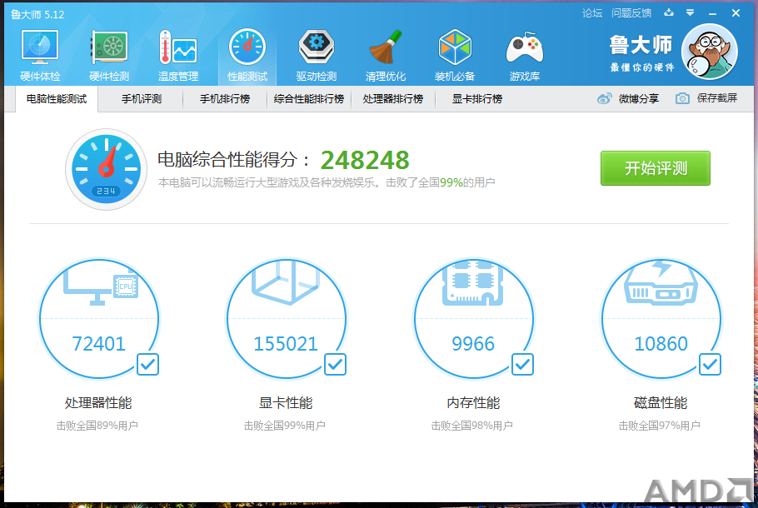The height and width of the screenshot is (508, 758).
Task: Switch to 电脑性能测试 tab
Action: coord(57,99)
